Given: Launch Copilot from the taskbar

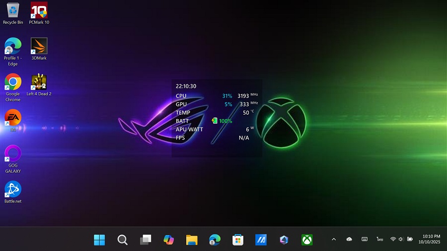Looking at the screenshot, I should point(169,240).
